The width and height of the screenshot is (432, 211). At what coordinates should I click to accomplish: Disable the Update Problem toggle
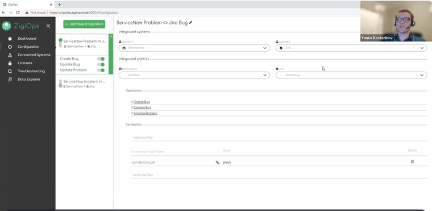(101, 70)
